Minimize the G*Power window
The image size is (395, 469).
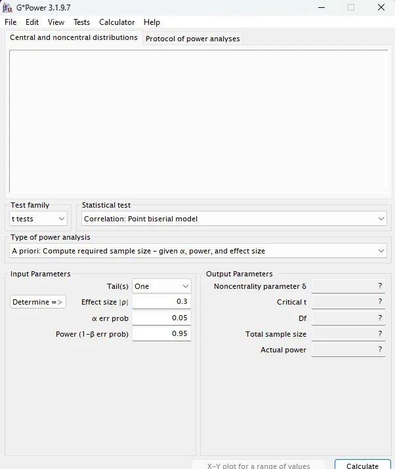coord(322,7)
